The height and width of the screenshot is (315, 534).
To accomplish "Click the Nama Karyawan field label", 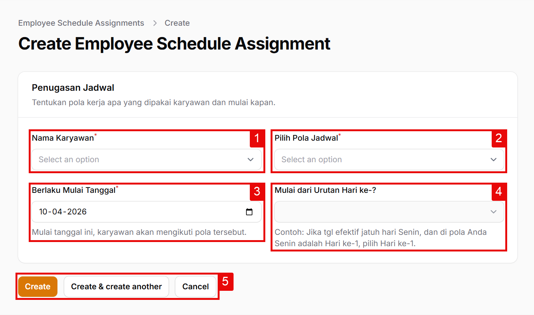I will 63,138.
